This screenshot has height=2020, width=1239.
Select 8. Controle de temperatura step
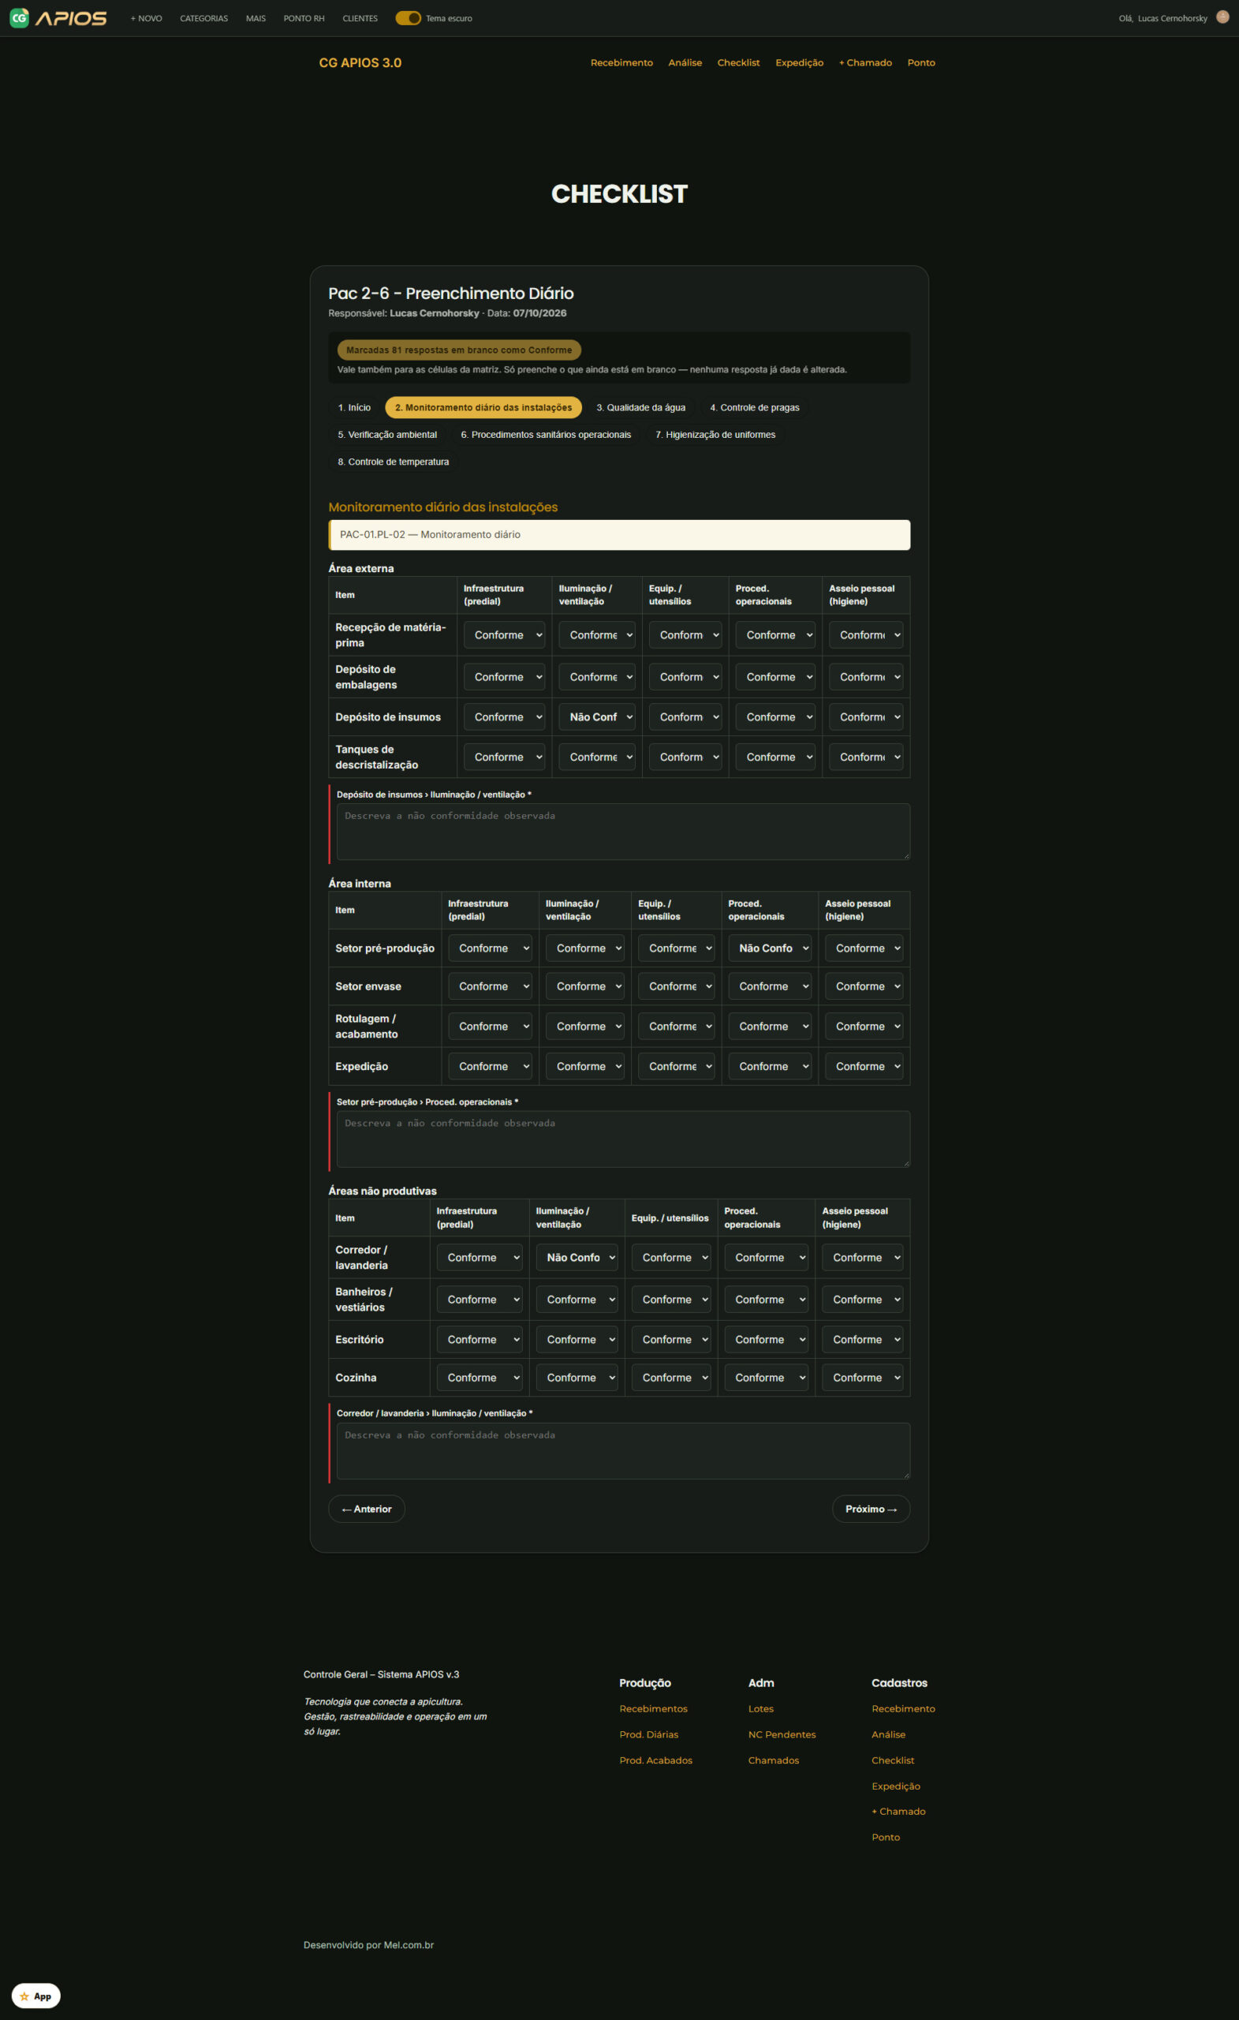pyautogui.click(x=394, y=462)
